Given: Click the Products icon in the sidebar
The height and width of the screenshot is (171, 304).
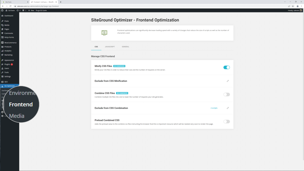Looking at the screenshot, I should click(x=2, y=47).
